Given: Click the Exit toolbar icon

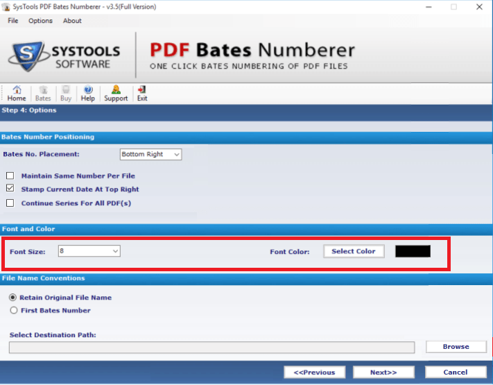Looking at the screenshot, I should (x=142, y=94).
